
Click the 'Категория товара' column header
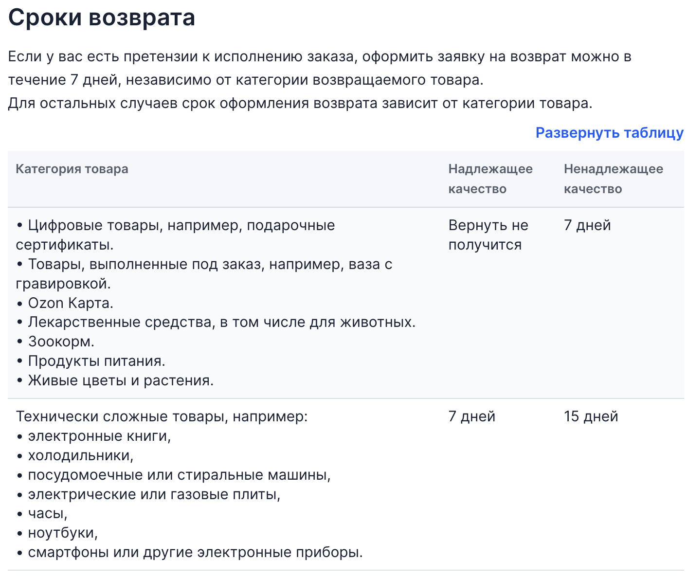(x=72, y=169)
